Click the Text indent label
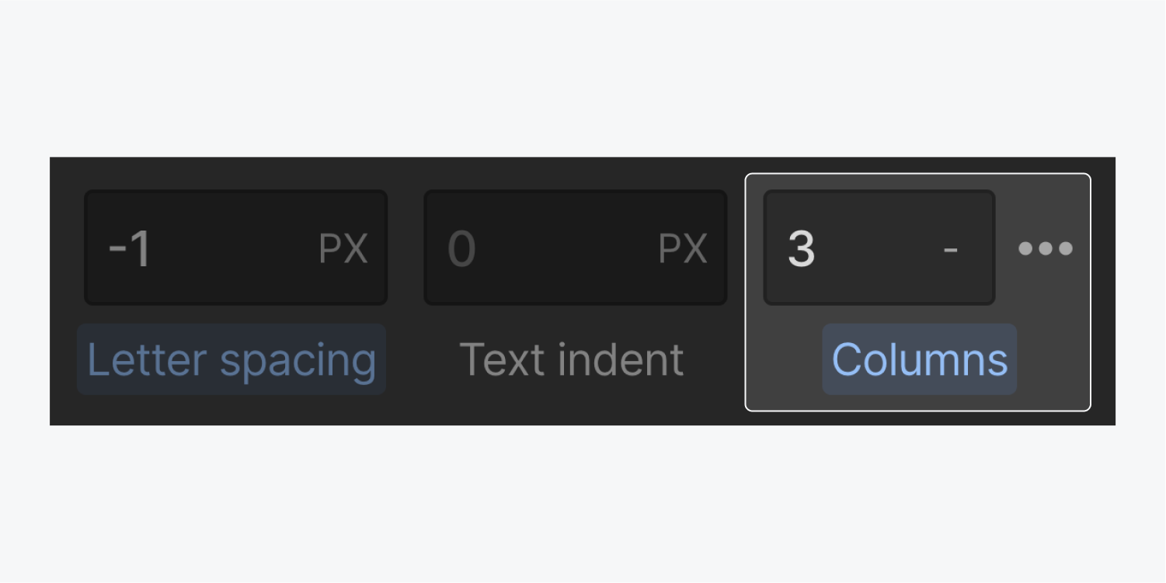Viewport: 1166px width, 583px height. pos(572,359)
